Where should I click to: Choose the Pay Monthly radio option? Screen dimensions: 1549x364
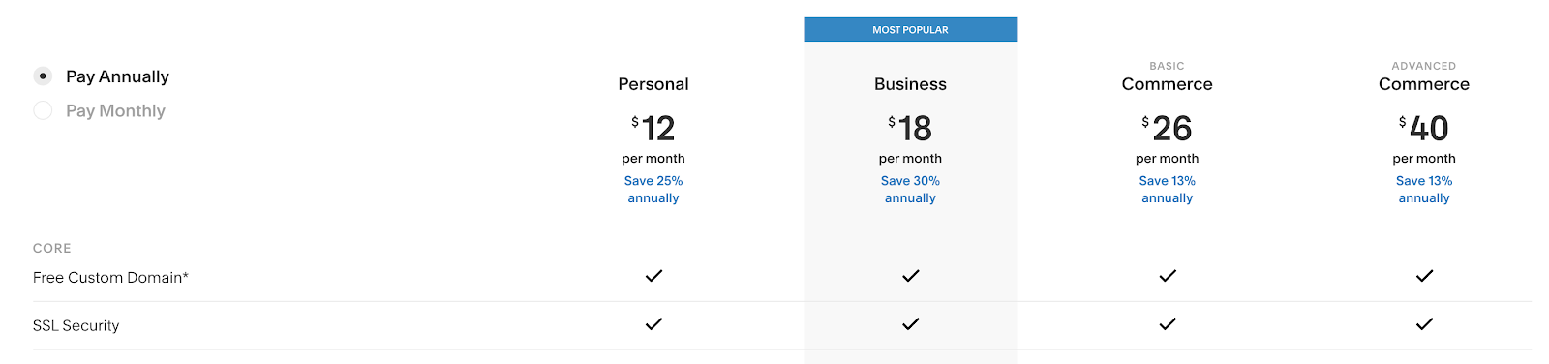point(43,110)
